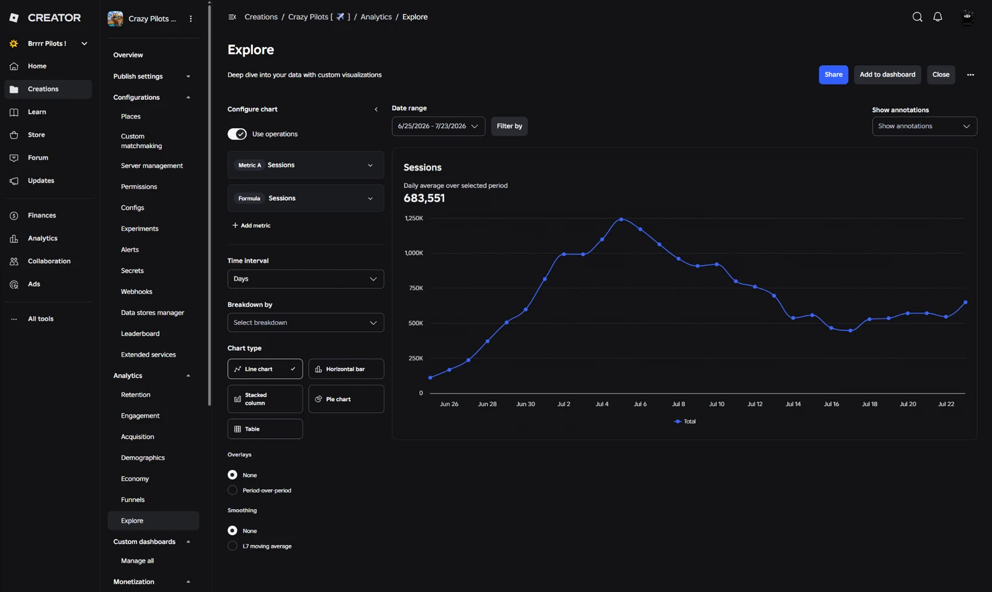This screenshot has width=992, height=592.
Task: Open more options next to Close
Action: point(970,74)
